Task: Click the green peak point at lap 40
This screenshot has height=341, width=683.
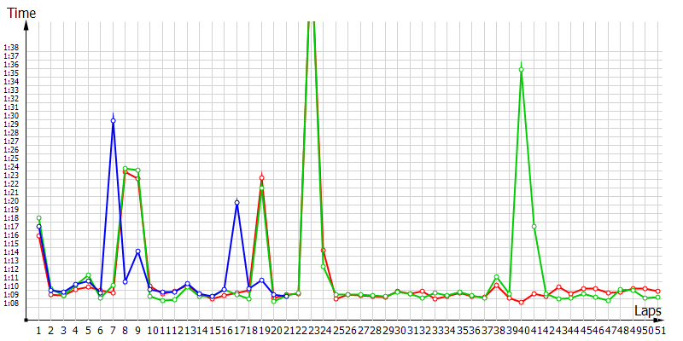Action: [521, 69]
